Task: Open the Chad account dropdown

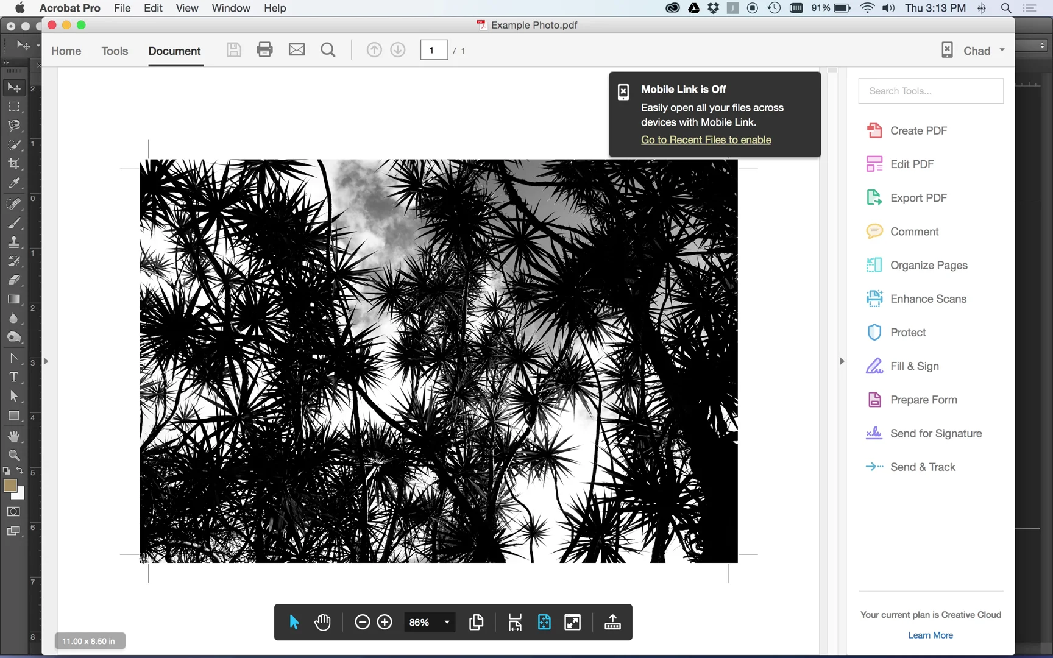Action: click(x=1002, y=50)
